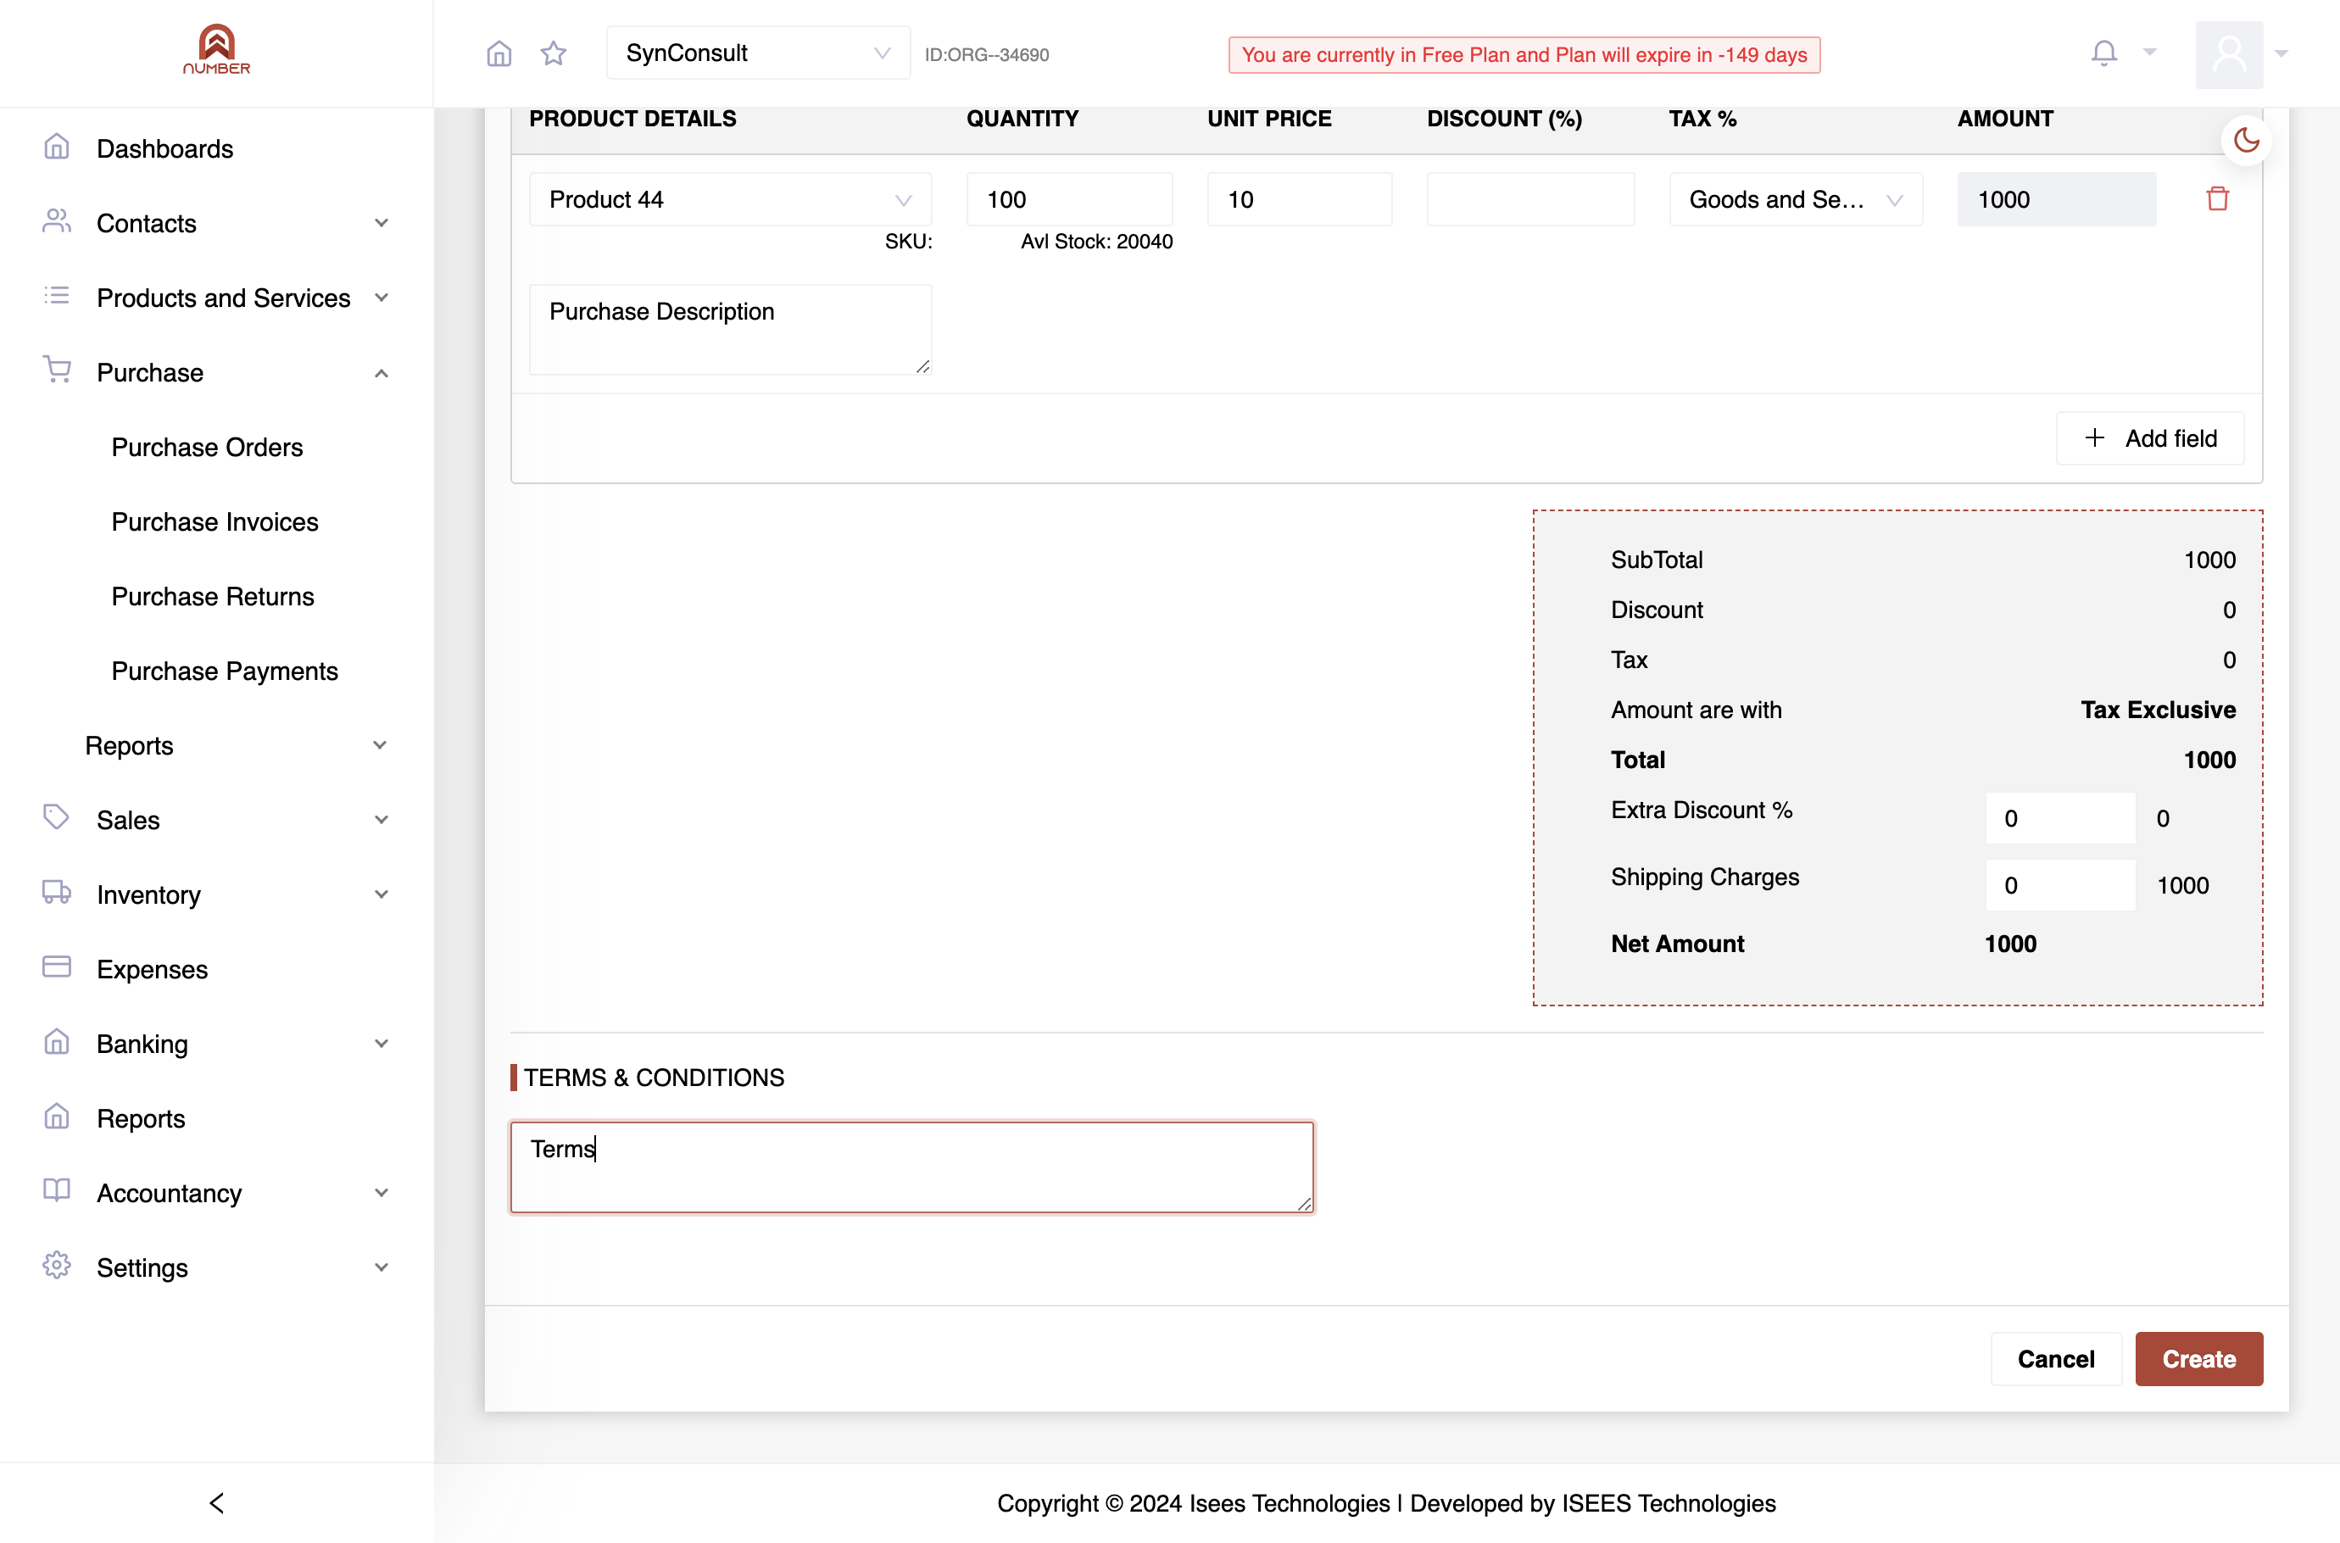This screenshot has width=2340, height=1543.
Task: Click the Quantity field showing 100
Action: pyautogui.click(x=1068, y=200)
